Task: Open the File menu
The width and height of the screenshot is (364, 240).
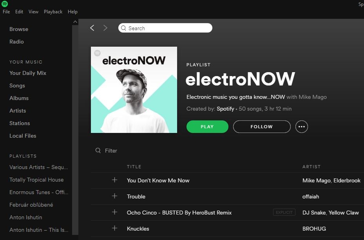Action: coord(6,12)
